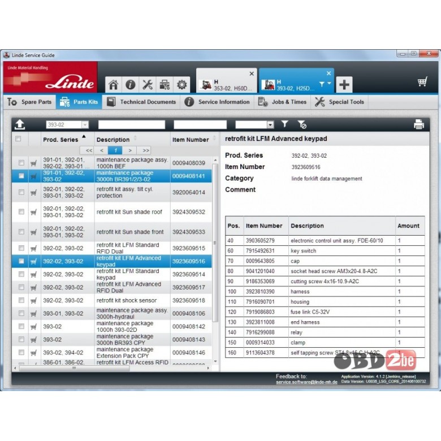Screen dimensions: 441x441
Task: Add kit 3923609517 to cart
Action: (x=33, y=287)
